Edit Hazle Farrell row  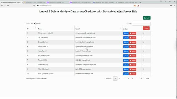click(126, 51)
